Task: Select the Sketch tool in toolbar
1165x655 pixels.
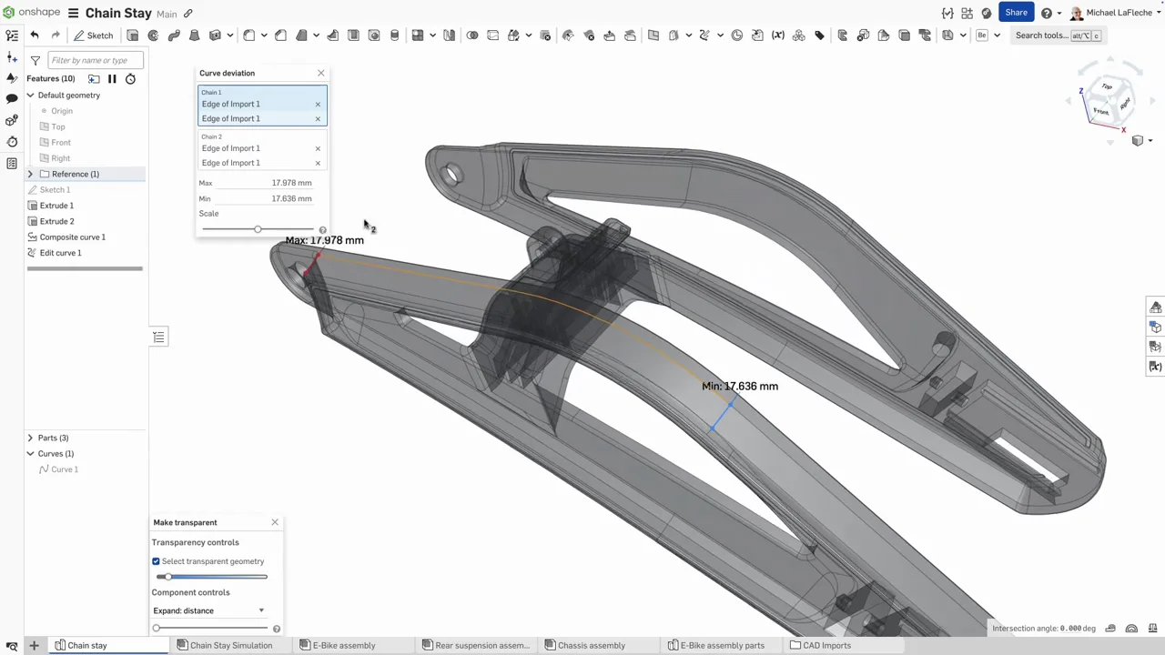Action: click(x=94, y=35)
